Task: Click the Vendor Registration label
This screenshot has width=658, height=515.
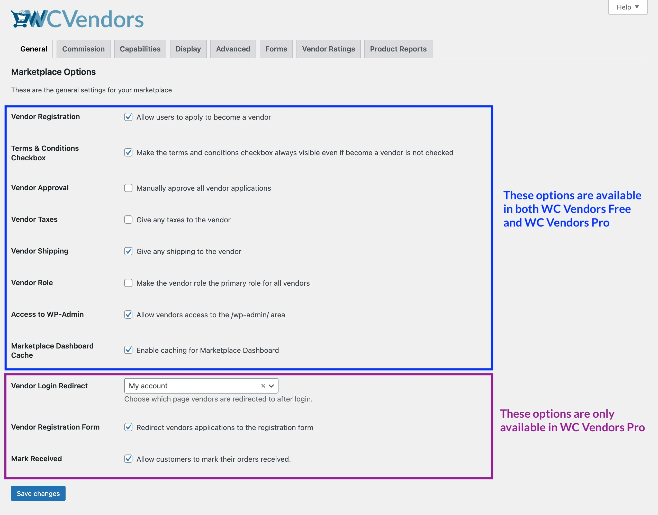Action: coord(46,117)
